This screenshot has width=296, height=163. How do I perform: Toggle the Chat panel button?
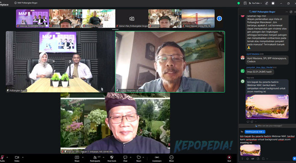pos(125,158)
